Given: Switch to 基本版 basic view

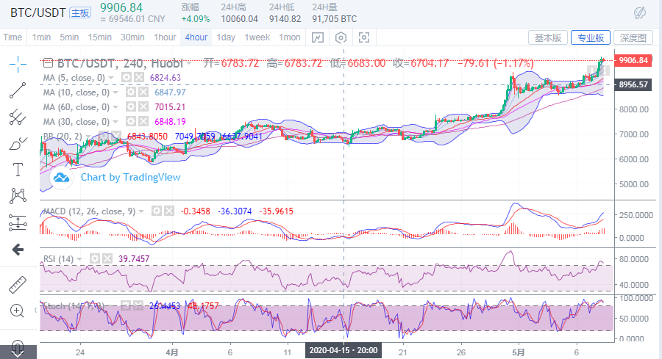Looking at the screenshot, I should click(548, 37).
